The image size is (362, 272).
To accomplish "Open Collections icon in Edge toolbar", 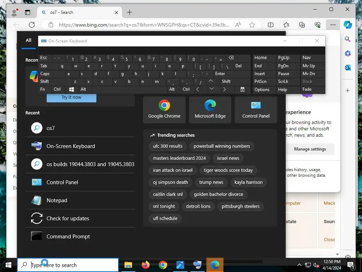I will 302,25.
